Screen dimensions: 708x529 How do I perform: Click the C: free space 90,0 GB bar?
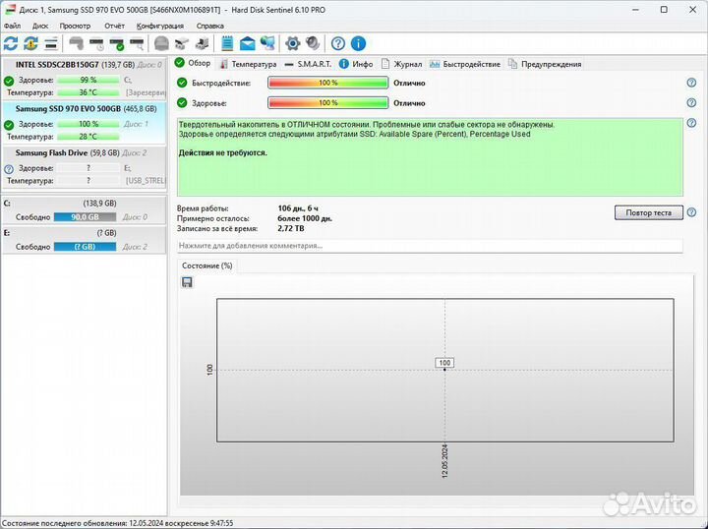85,217
